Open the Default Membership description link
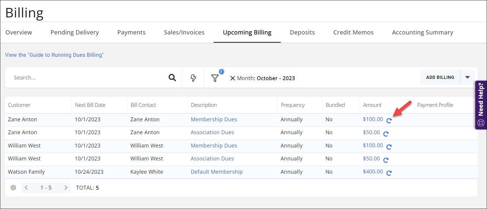The width and height of the screenshot is (487, 209). (x=217, y=172)
